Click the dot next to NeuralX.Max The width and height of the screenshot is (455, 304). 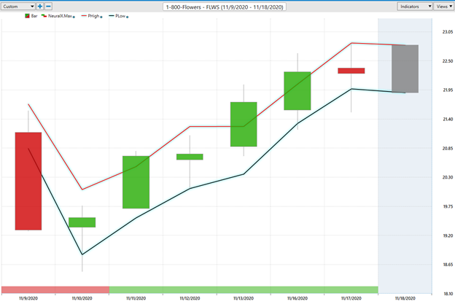[x=74, y=17]
